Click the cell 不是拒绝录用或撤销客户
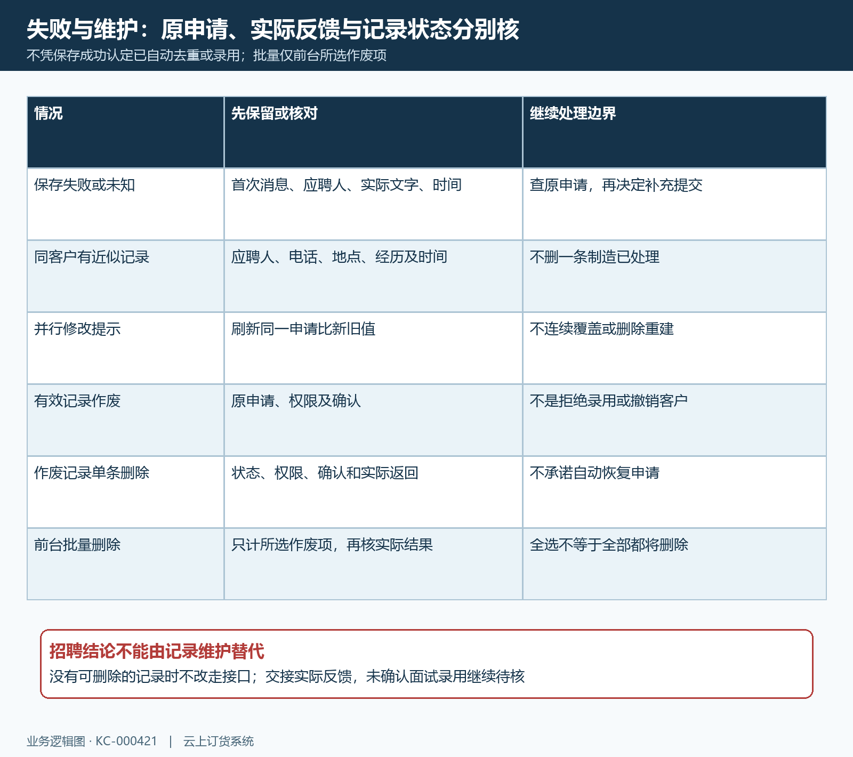 click(x=674, y=420)
